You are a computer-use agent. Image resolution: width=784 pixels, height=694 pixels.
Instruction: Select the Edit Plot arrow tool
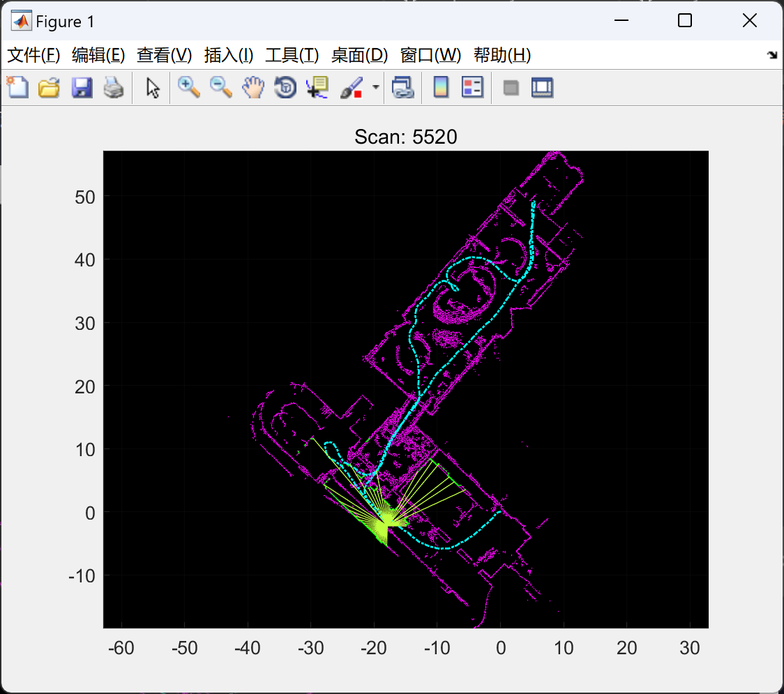[153, 87]
